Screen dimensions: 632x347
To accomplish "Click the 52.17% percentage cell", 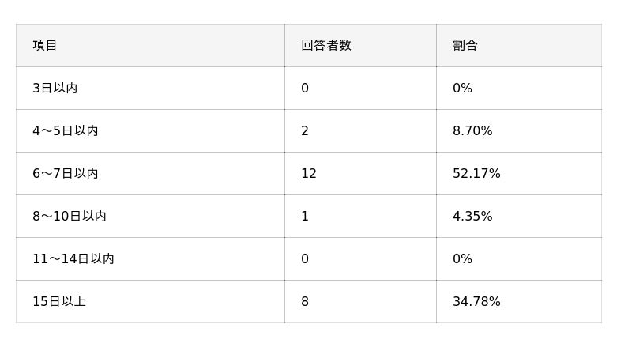I will 476,174.
